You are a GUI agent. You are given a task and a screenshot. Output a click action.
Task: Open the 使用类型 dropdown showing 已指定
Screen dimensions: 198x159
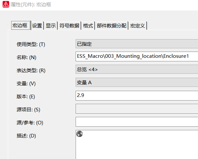click(x=137, y=44)
